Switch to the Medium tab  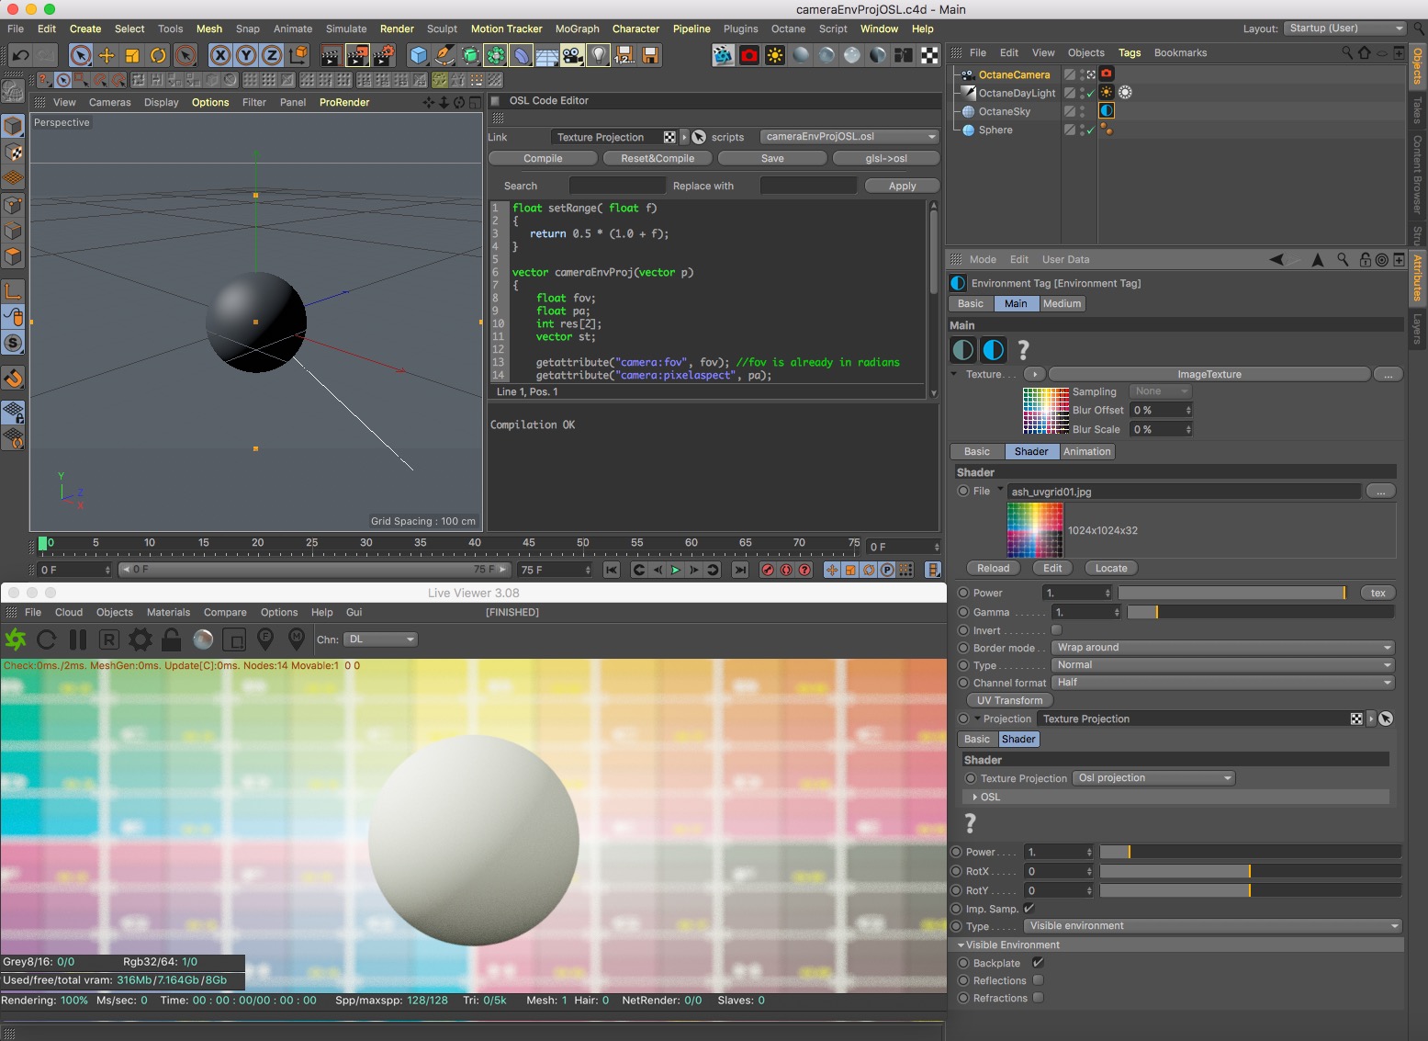(x=1062, y=304)
